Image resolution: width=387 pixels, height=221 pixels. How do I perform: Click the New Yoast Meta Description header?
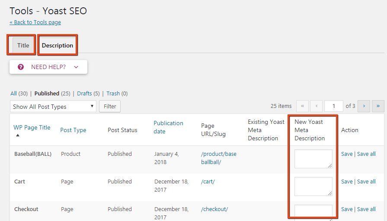(310, 130)
